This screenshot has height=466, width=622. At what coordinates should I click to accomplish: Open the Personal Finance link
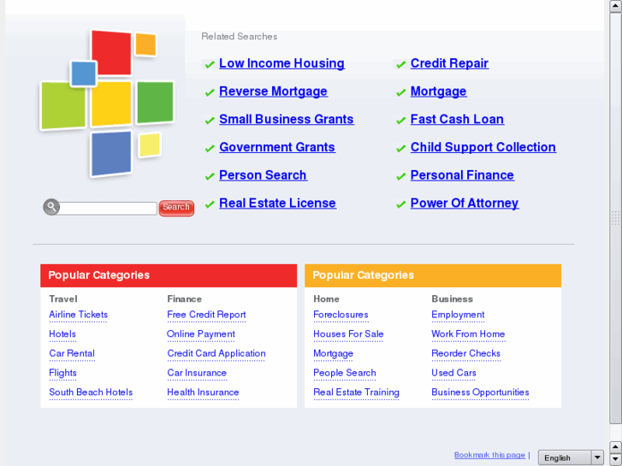[x=462, y=175]
